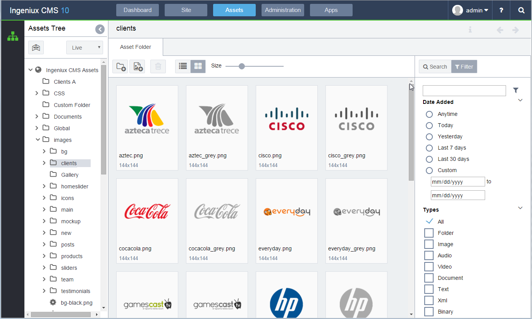Viewport: 532px width, 319px height.
Task: Open the help question mark icon
Action: (501, 10)
